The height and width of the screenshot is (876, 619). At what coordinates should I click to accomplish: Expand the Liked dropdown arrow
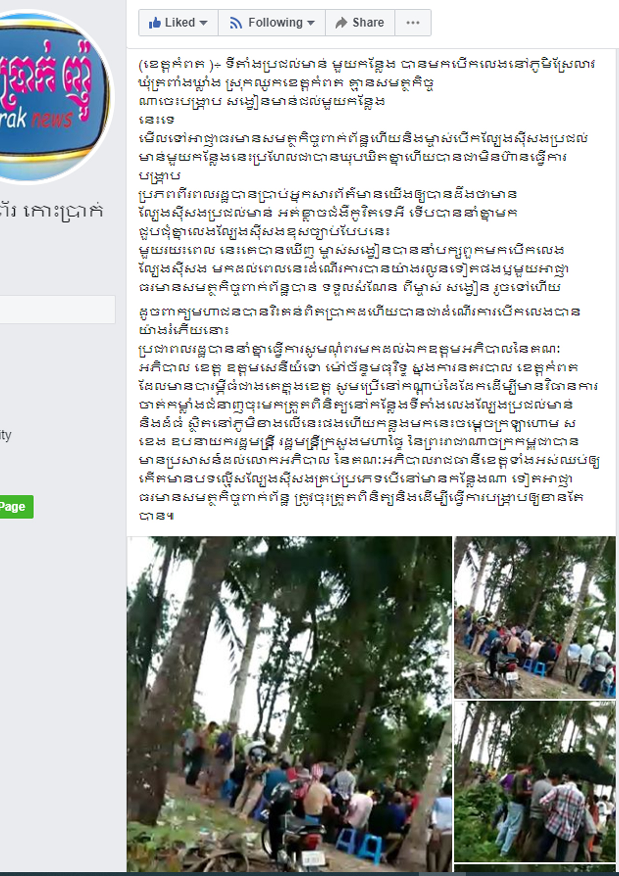pyautogui.click(x=203, y=23)
